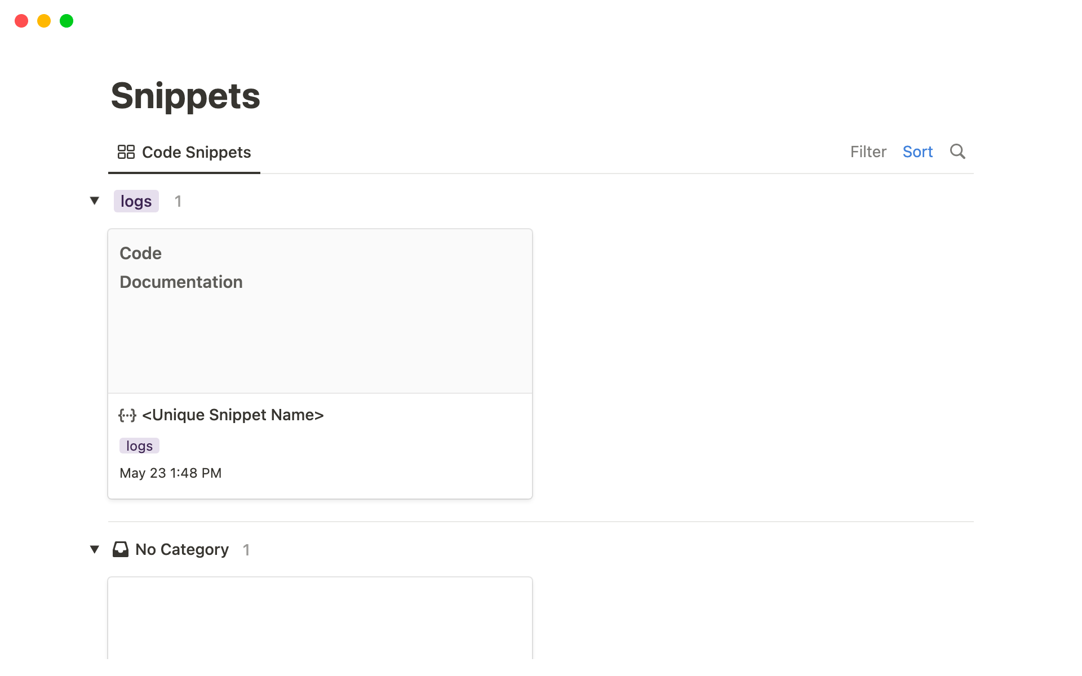The height and width of the screenshot is (676, 1082).
Task: Open the Sort menu
Action: coord(917,152)
